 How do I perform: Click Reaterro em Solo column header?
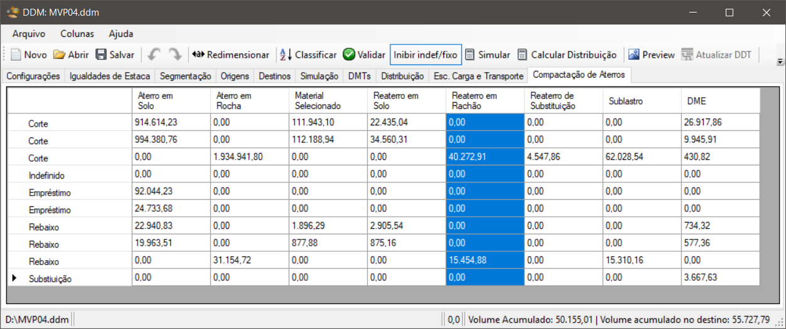click(406, 100)
